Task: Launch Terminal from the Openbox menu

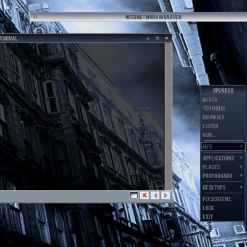Action: click(x=223, y=109)
